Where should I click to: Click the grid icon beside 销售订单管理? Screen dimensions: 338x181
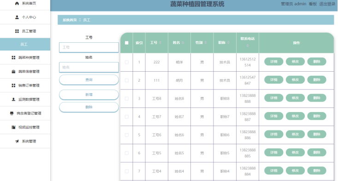coord(13,85)
